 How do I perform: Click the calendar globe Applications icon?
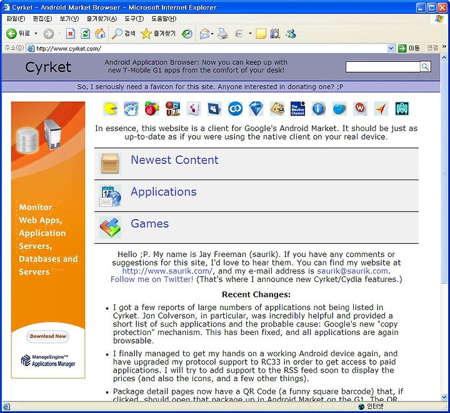(110, 196)
